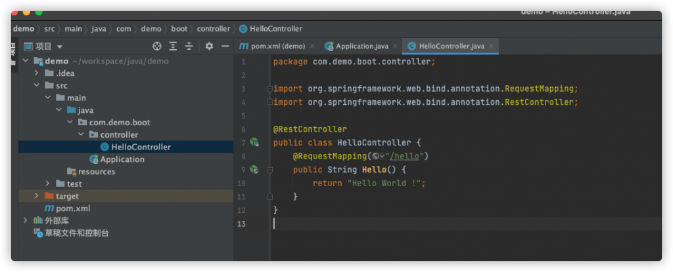Screen dimensions: 673x272
Task: Click the /hello URL link in code
Action: coord(407,156)
